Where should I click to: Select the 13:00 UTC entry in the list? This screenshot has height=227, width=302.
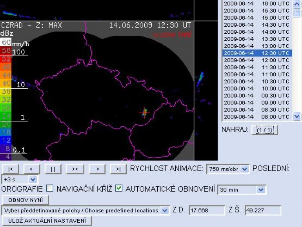click(x=257, y=46)
